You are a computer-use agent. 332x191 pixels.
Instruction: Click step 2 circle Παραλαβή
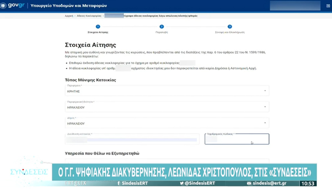(x=162, y=27)
